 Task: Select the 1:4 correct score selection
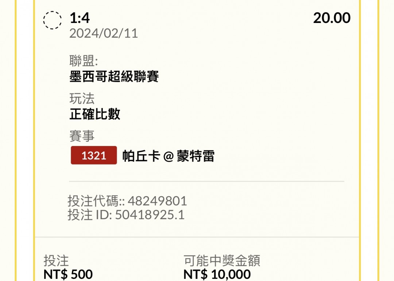(x=80, y=18)
